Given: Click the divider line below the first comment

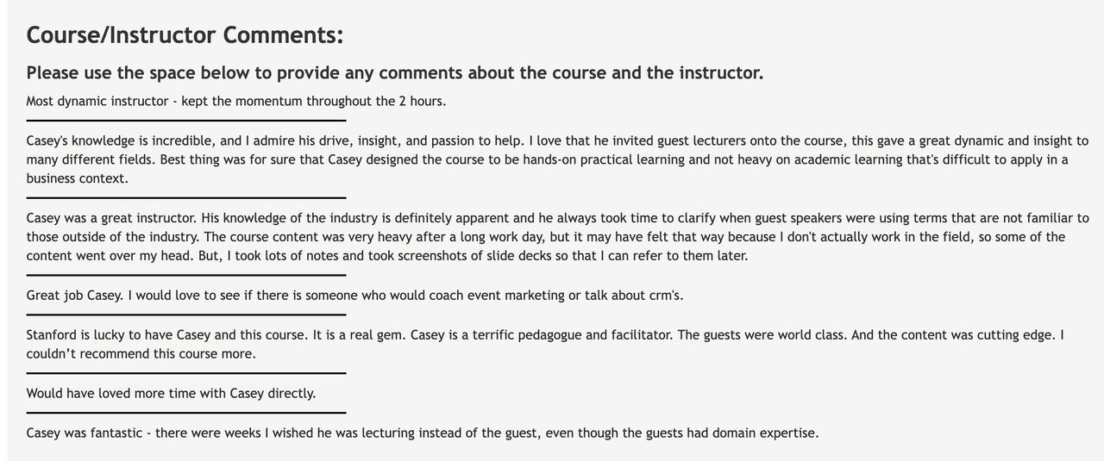Looking at the screenshot, I should tap(185, 121).
